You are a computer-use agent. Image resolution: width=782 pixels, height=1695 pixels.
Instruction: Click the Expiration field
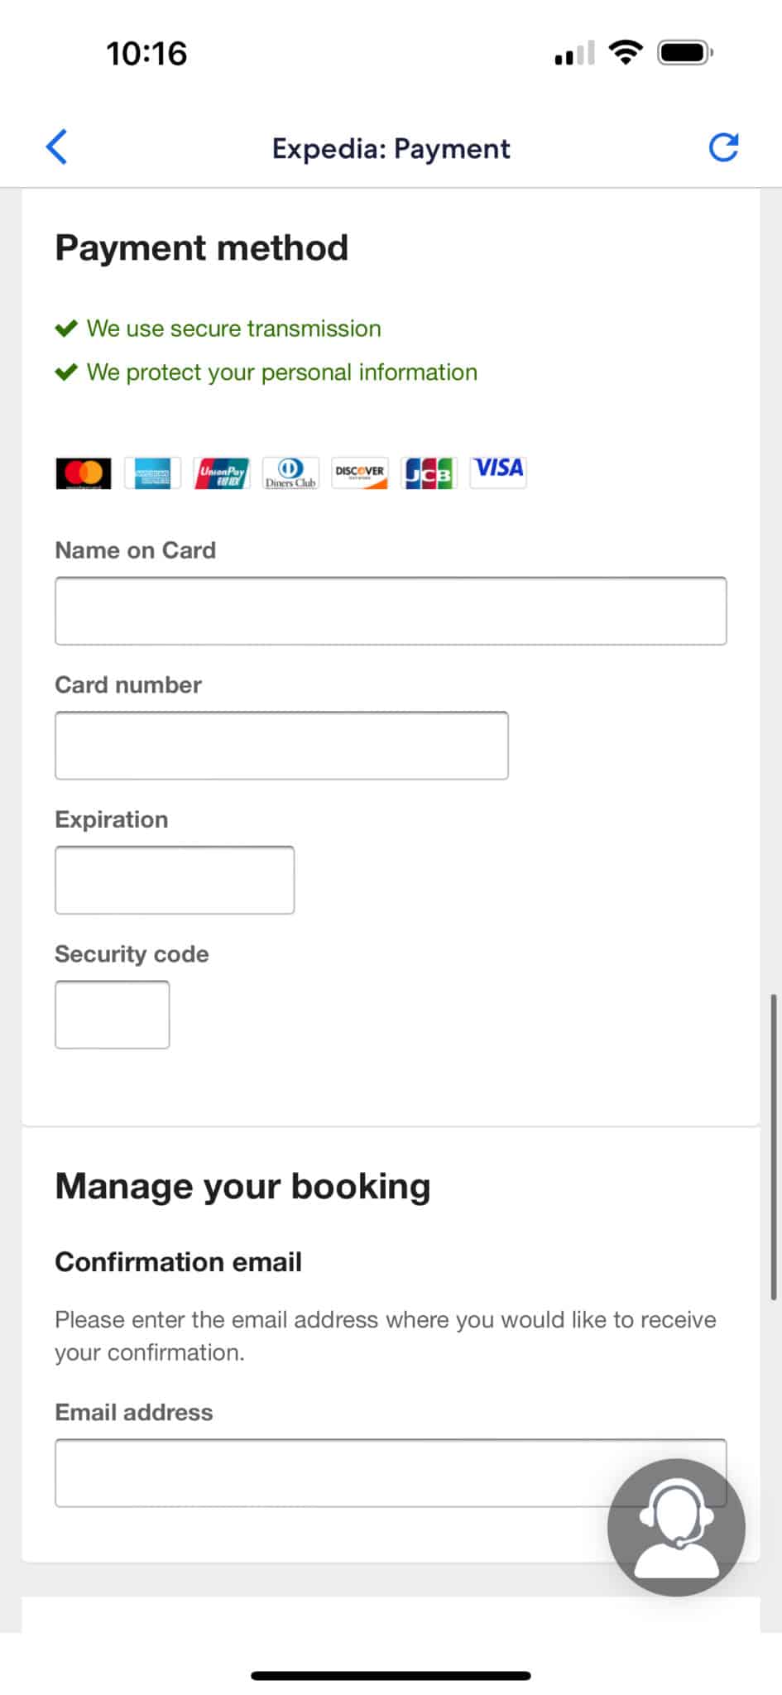click(x=174, y=879)
